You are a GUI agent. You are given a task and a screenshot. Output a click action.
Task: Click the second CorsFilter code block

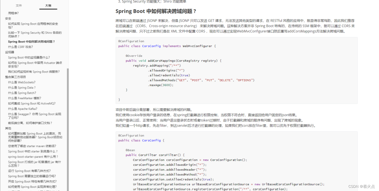(236, 161)
